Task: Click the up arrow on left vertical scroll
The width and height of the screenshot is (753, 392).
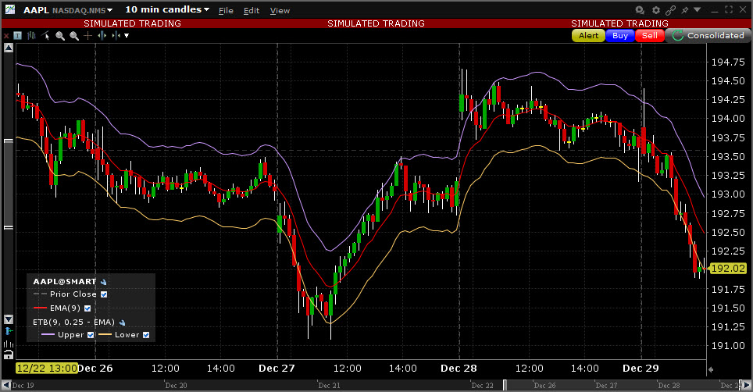Action: point(9,48)
